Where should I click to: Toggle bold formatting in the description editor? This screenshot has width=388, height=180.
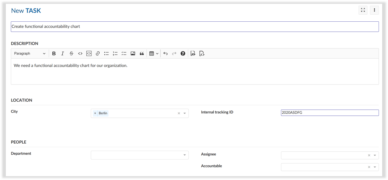(x=54, y=53)
